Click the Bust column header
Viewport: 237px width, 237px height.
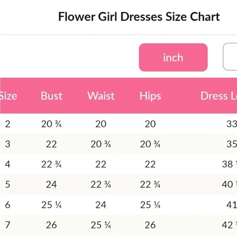[x=51, y=96]
